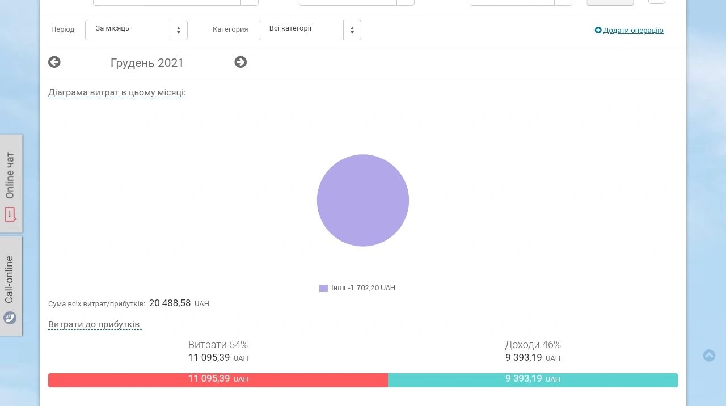This screenshot has width=726, height=406.
Task: Click the 'Категория' label
Action: click(230, 29)
